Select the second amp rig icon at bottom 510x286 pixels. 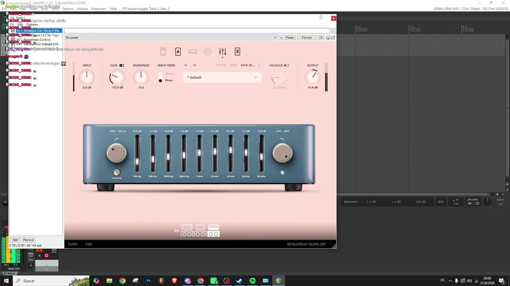pos(200,231)
